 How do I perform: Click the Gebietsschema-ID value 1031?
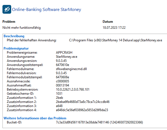pyautogui.click(x=59, y=94)
